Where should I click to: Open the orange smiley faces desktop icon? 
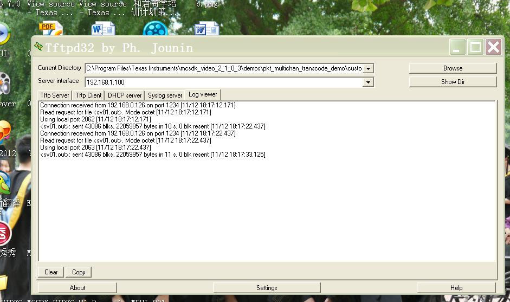[x=5, y=132]
